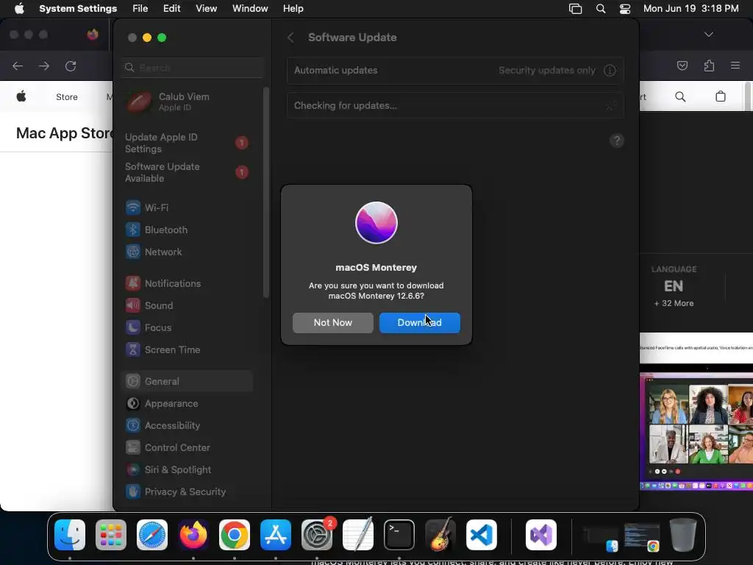
Task: Open Store link on Apple website
Action: 67,97
